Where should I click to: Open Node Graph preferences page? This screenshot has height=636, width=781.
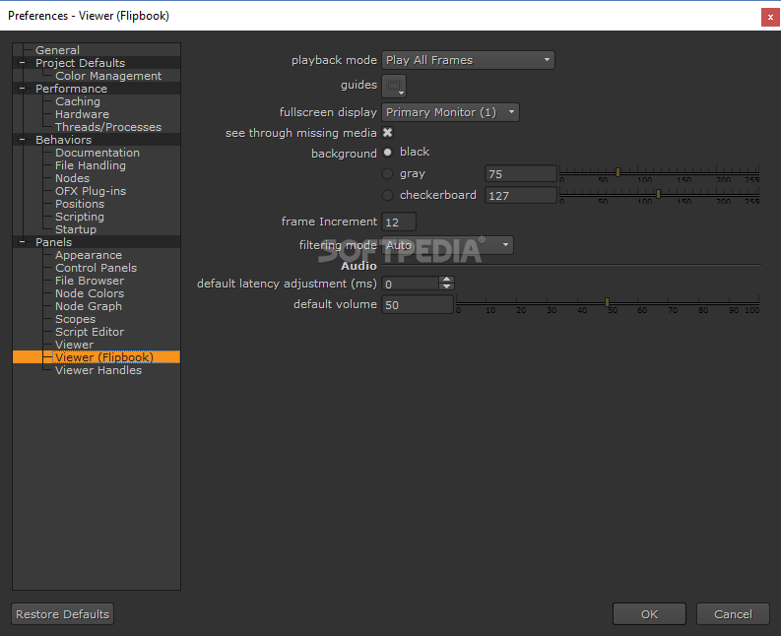tap(89, 306)
